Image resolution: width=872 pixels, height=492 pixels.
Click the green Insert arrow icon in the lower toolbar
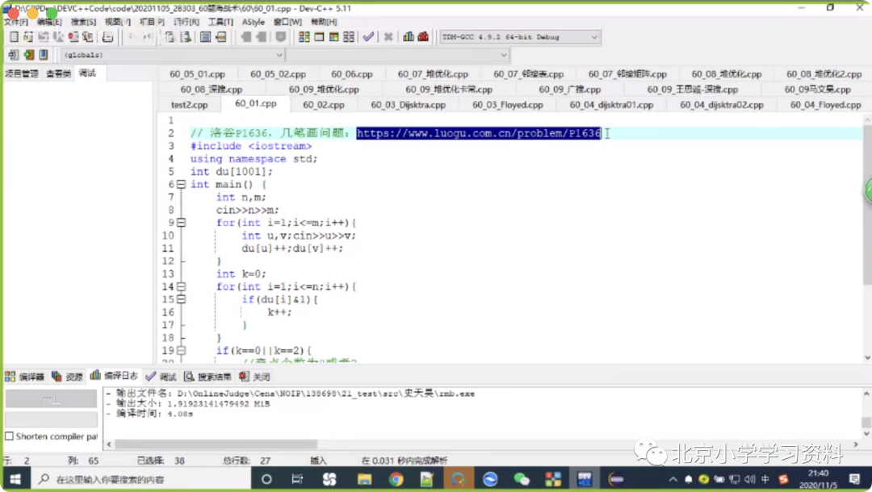tap(28, 54)
